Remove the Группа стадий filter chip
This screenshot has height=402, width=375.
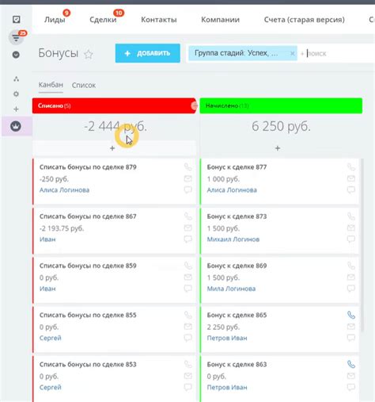(x=292, y=53)
